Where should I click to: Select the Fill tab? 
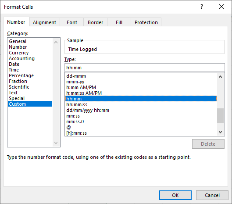click(x=119, y=22)
